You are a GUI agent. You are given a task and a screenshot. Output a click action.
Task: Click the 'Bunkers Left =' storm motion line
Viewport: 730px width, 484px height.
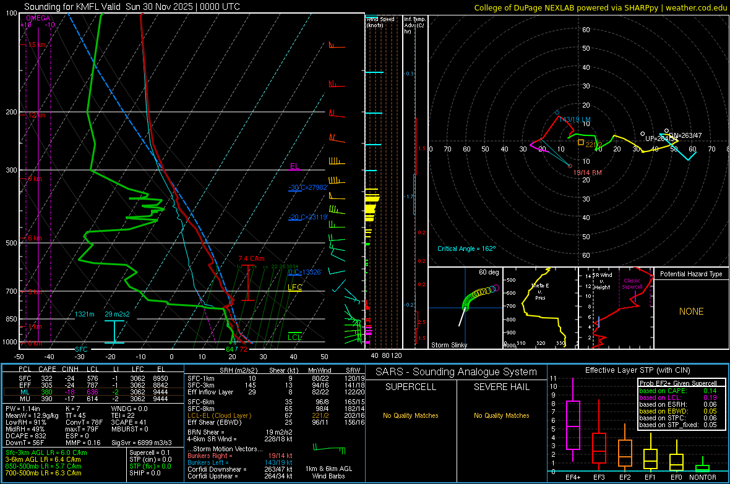coord(240,462)
